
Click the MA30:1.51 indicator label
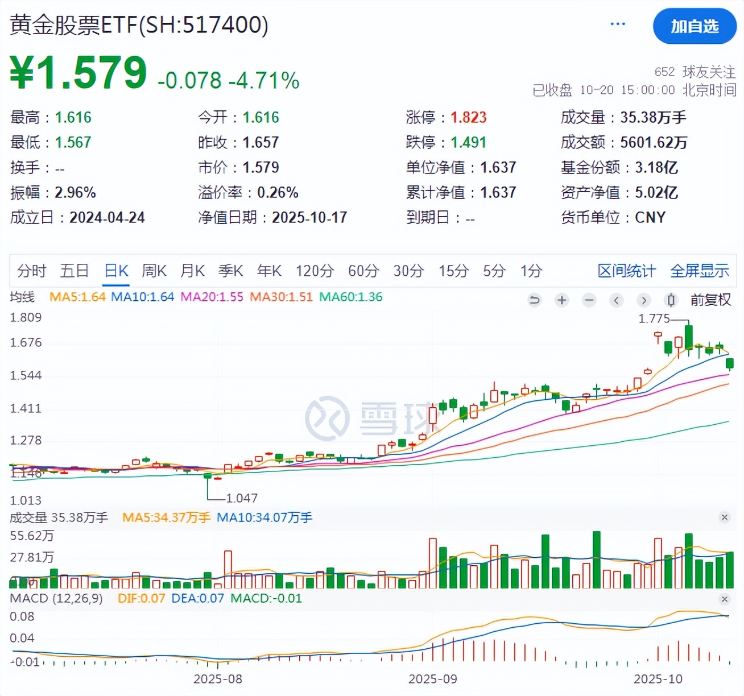[x=281, y=297]
